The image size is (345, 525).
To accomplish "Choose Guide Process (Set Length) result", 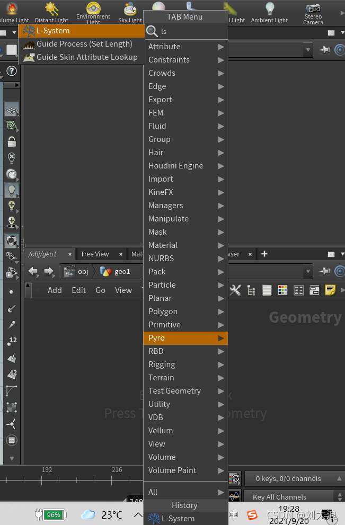I will point(82,44).
